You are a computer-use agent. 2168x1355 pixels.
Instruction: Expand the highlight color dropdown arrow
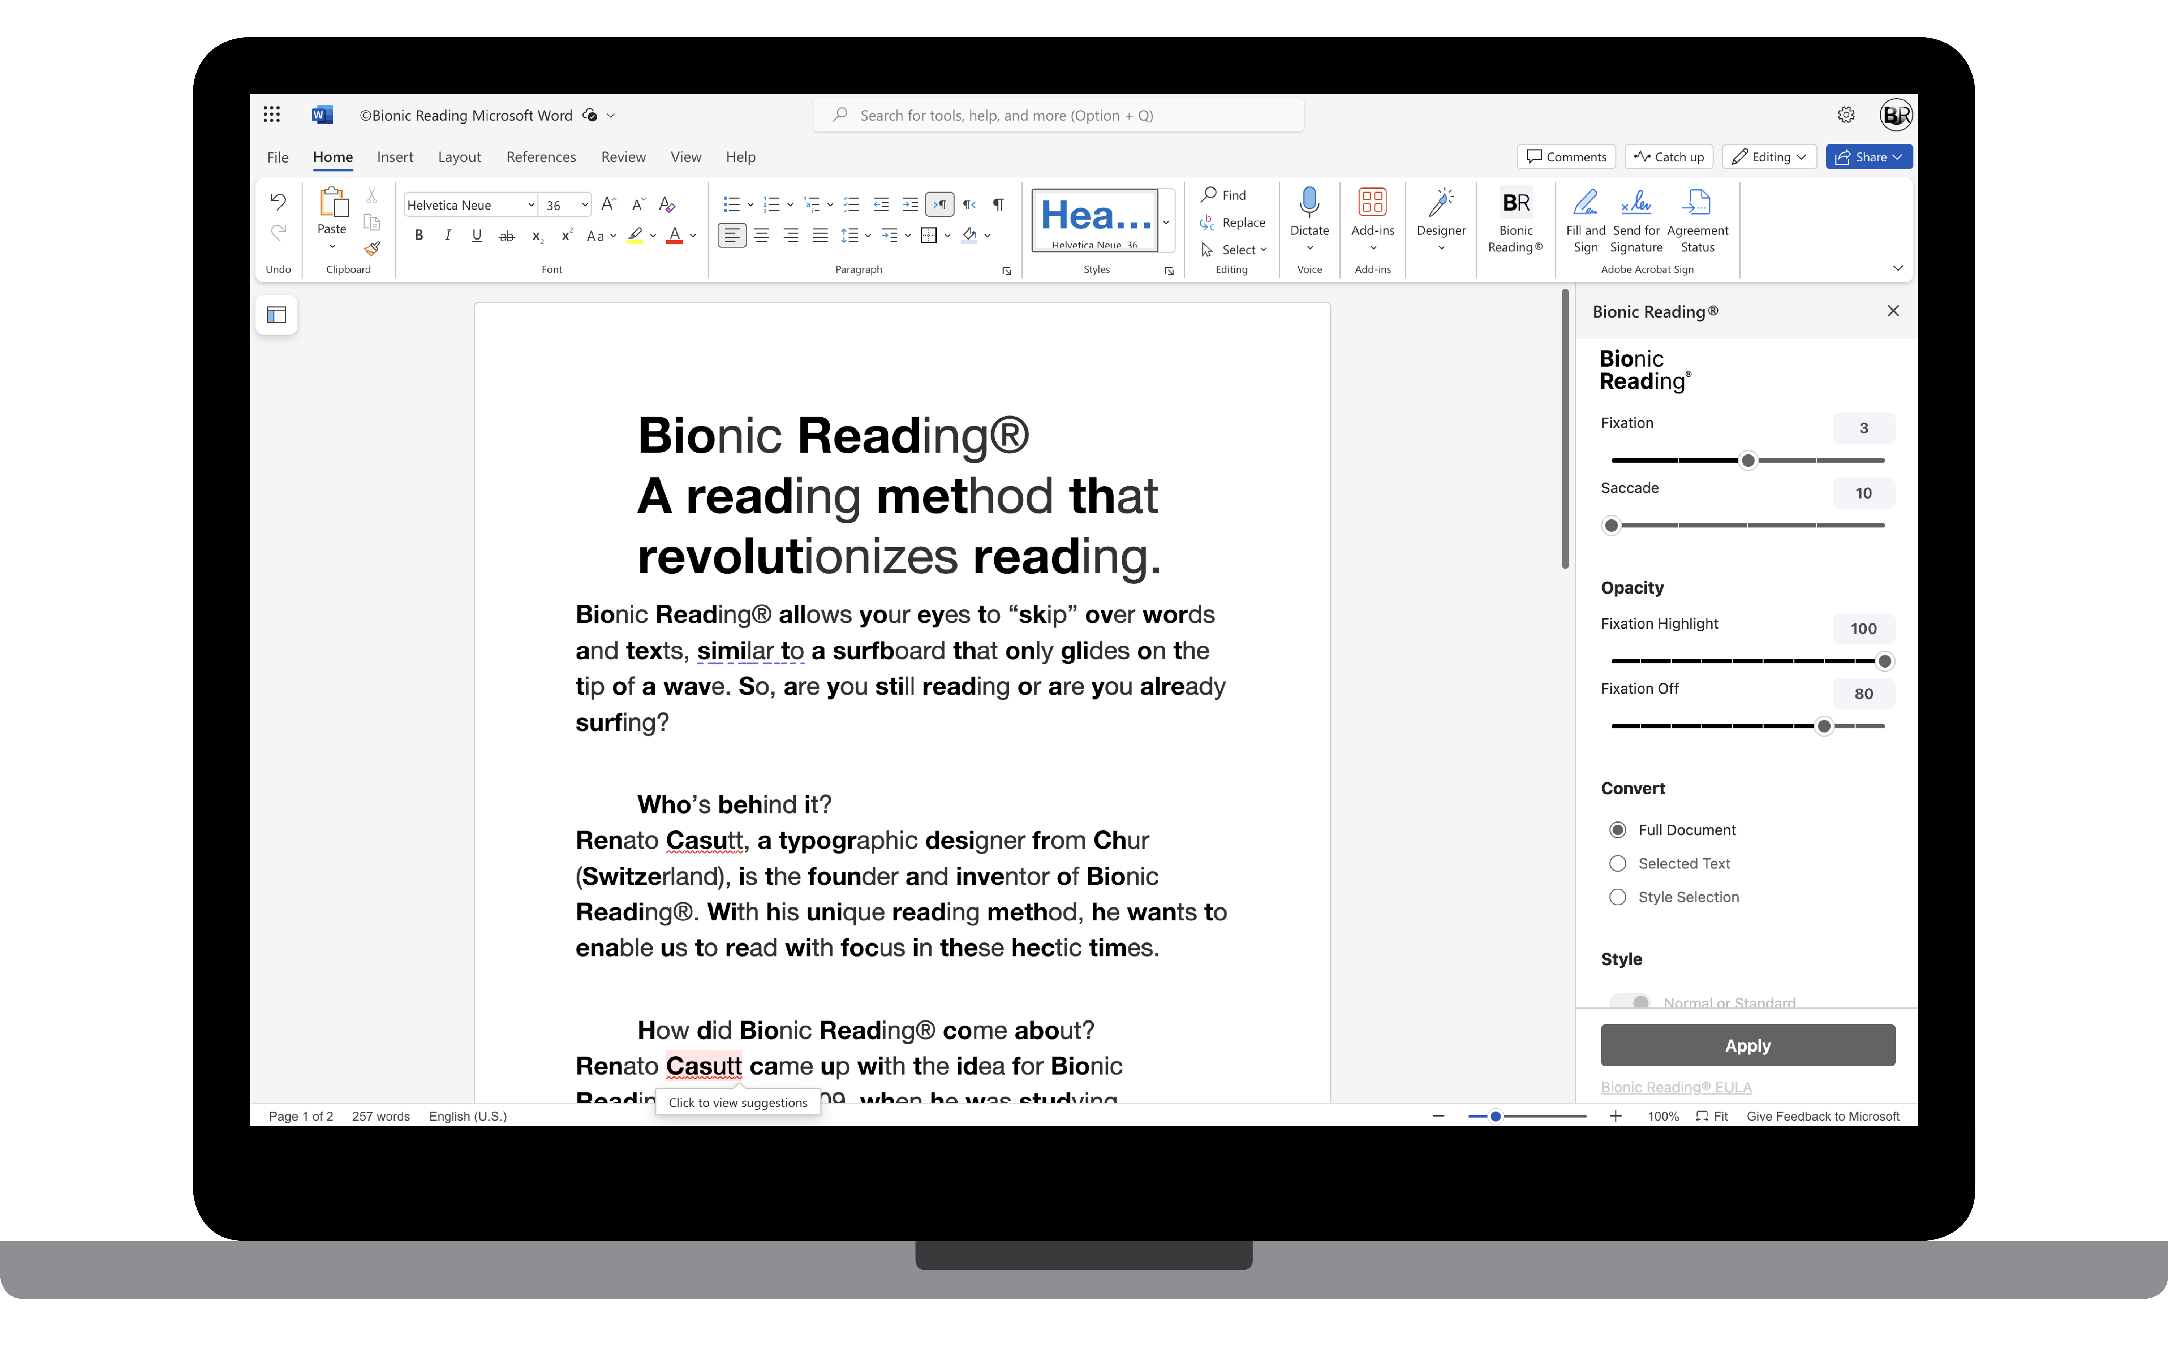click(x=653, y=236)
